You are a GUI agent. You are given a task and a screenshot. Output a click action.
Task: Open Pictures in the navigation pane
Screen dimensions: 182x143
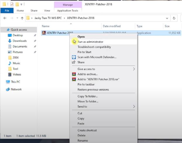click(18, 52)
